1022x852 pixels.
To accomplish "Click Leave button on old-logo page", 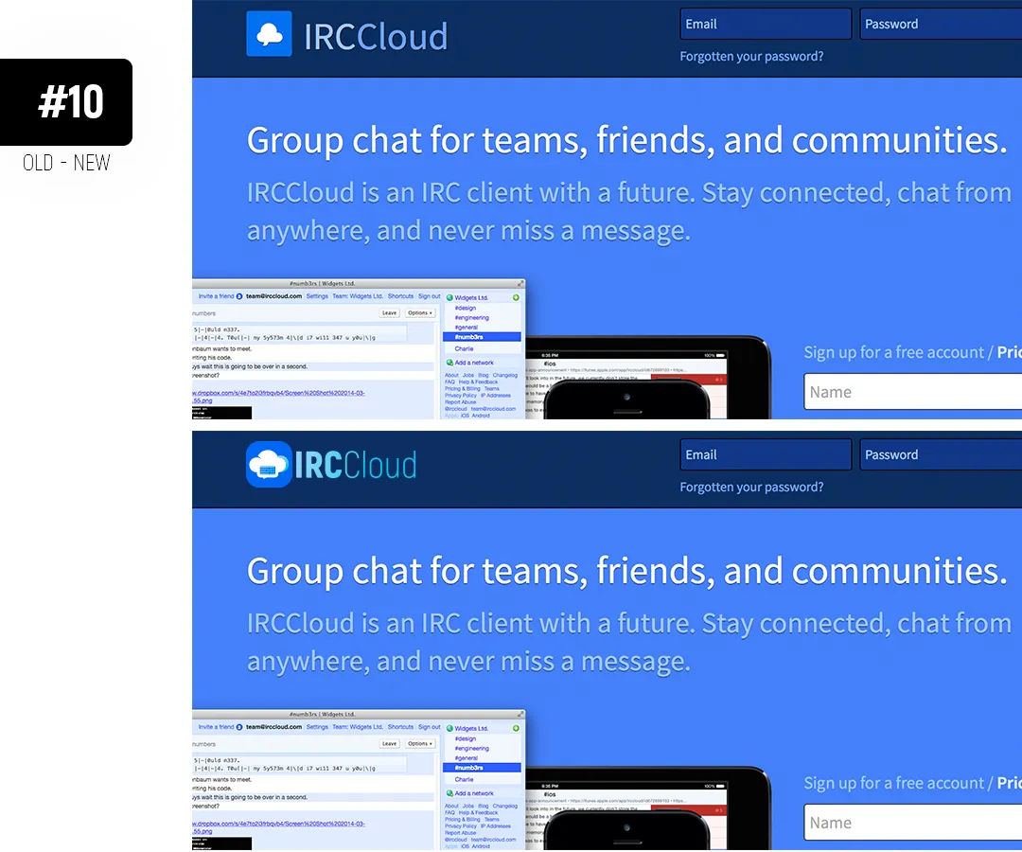I will (389, 313).
